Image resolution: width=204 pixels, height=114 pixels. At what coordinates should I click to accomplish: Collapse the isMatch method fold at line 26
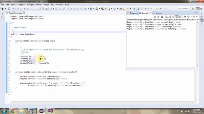(10, 72)
